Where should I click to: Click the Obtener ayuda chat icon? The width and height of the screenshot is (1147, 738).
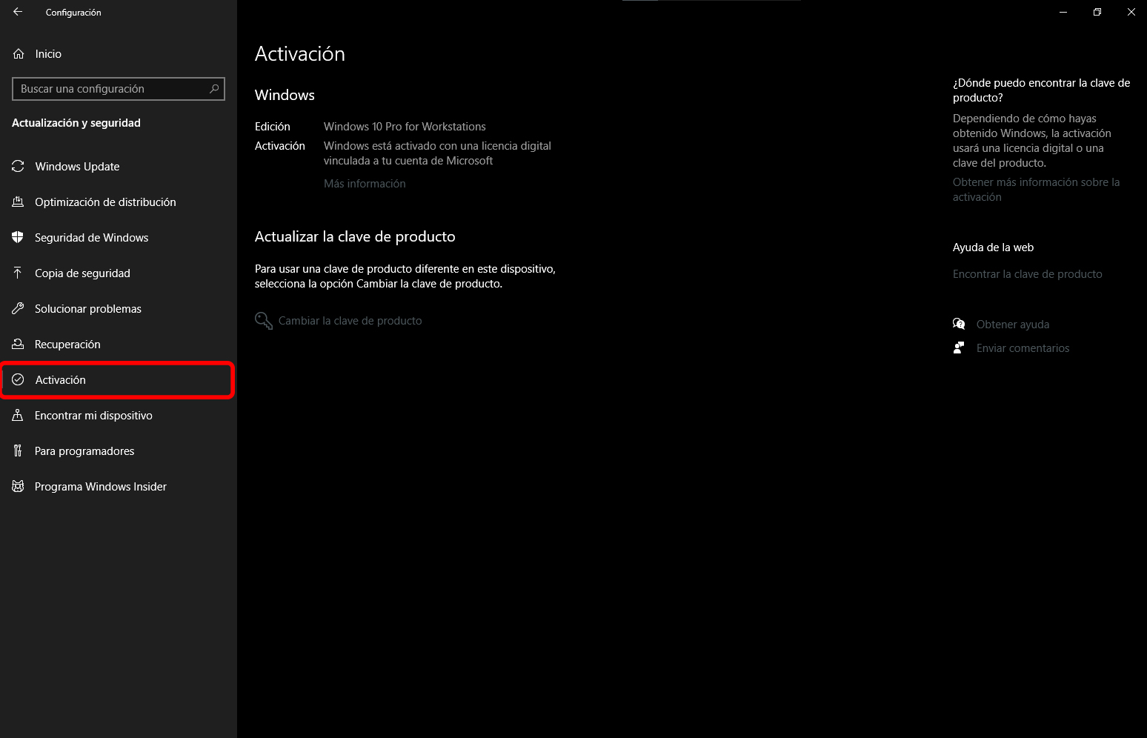point(959,324)
